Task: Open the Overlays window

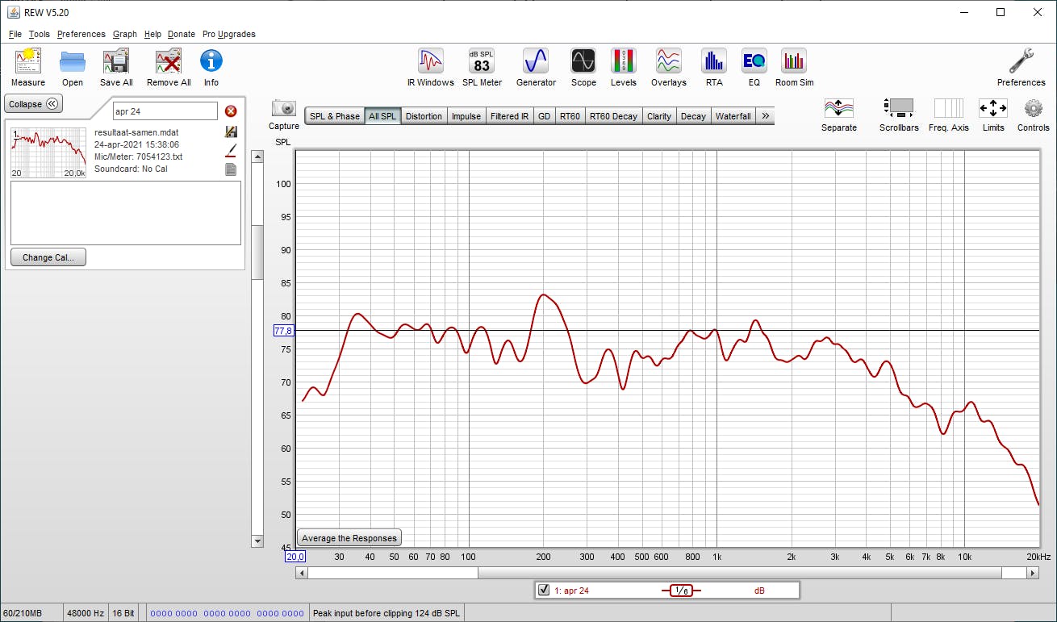Action: point(668,62)
